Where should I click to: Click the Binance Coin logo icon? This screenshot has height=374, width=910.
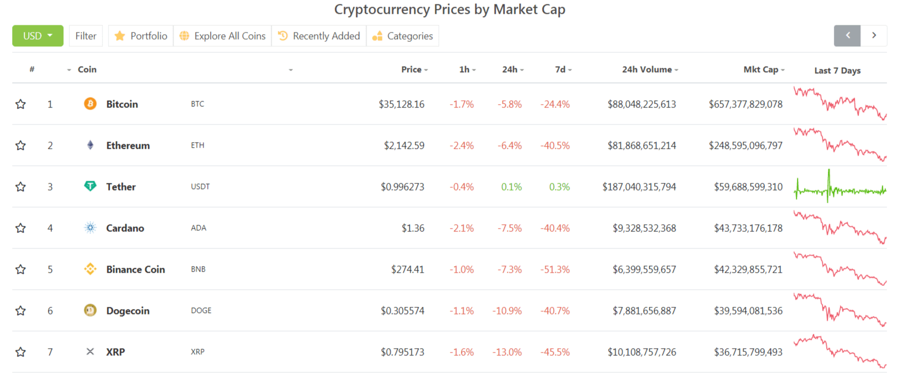coord(90,269)
